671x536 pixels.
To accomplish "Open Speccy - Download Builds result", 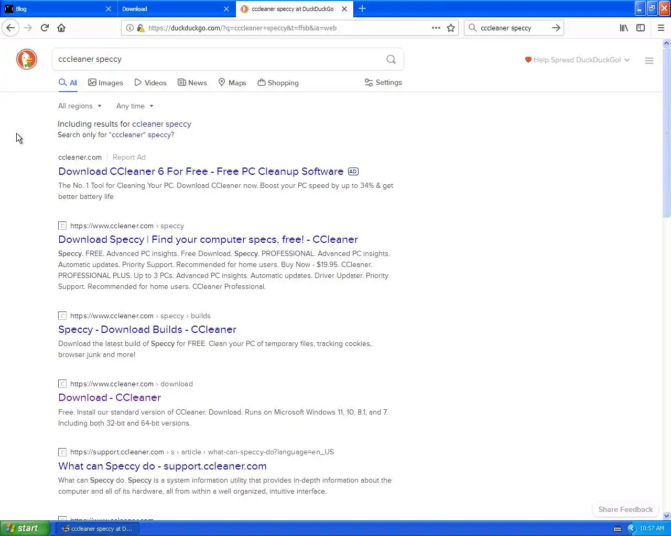I will [147, 329].
